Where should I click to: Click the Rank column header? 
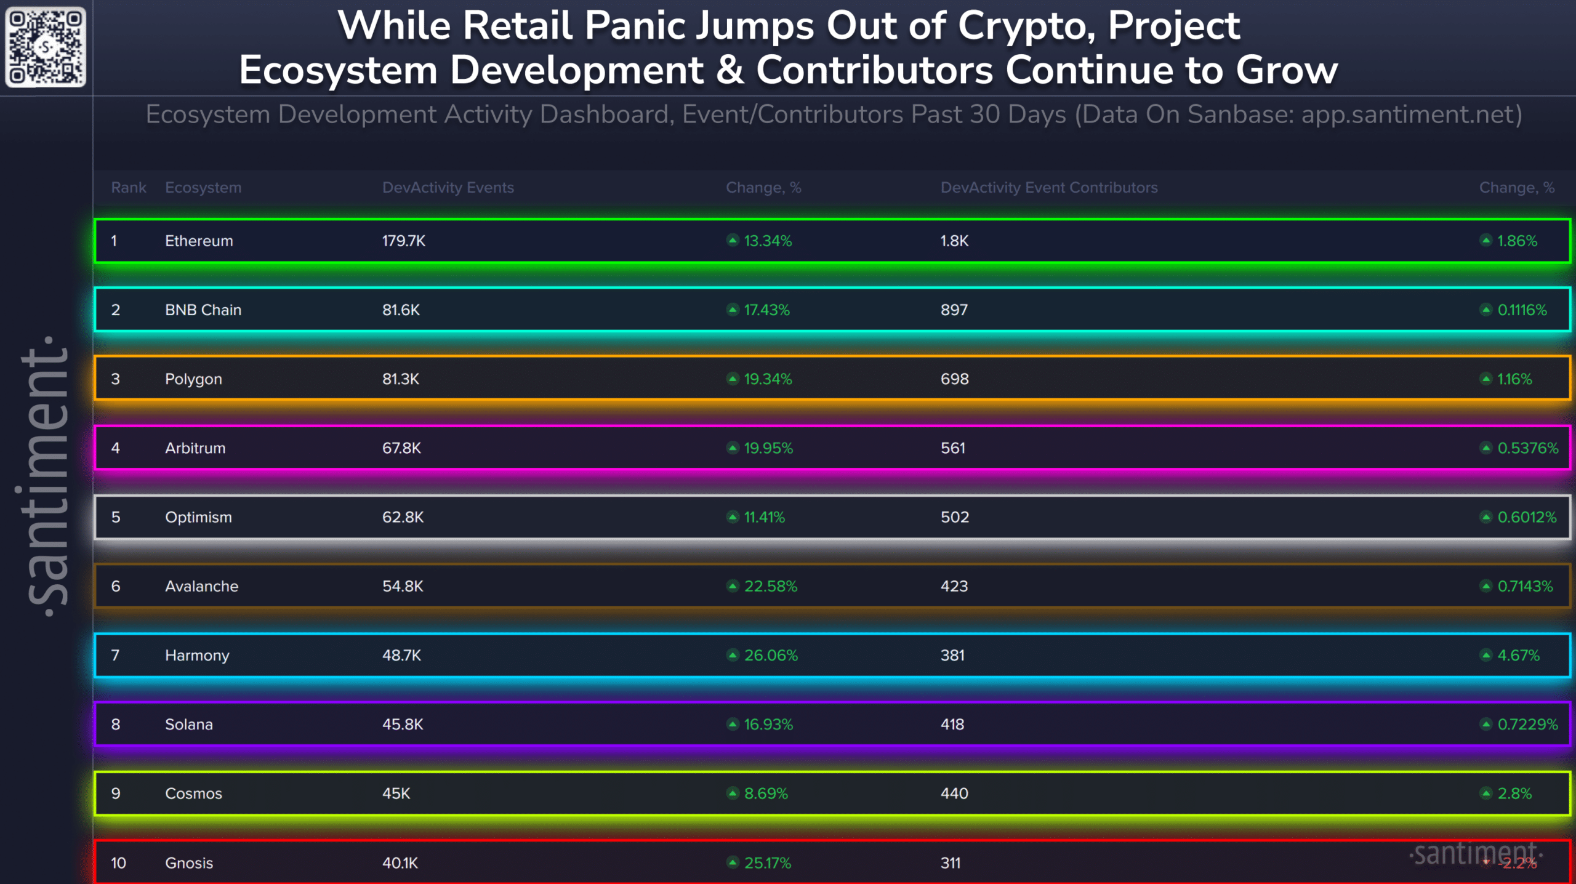(x=129, y=187)
